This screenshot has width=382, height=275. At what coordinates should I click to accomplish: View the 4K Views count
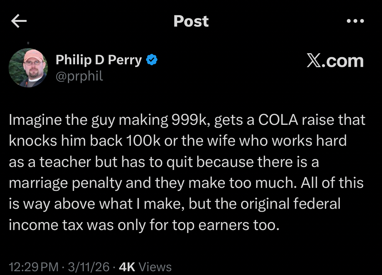145,267
